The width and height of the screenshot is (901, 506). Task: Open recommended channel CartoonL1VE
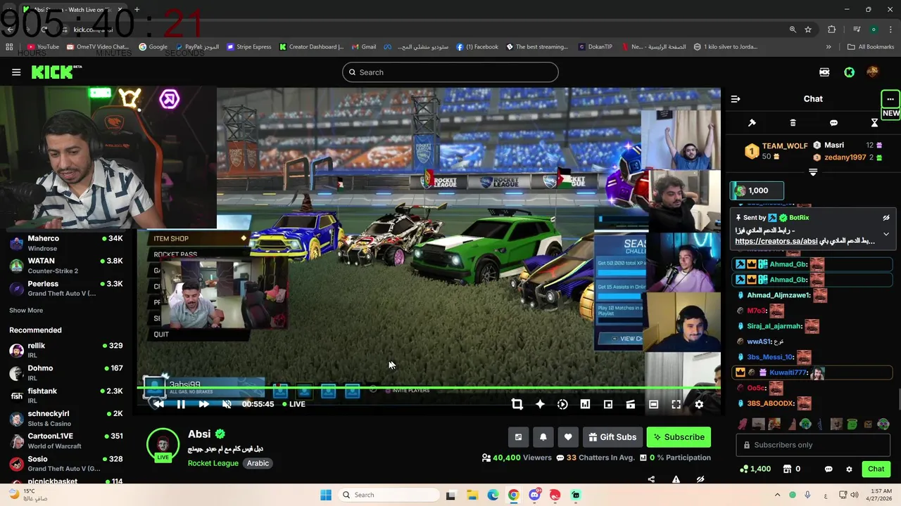(67, 441)
